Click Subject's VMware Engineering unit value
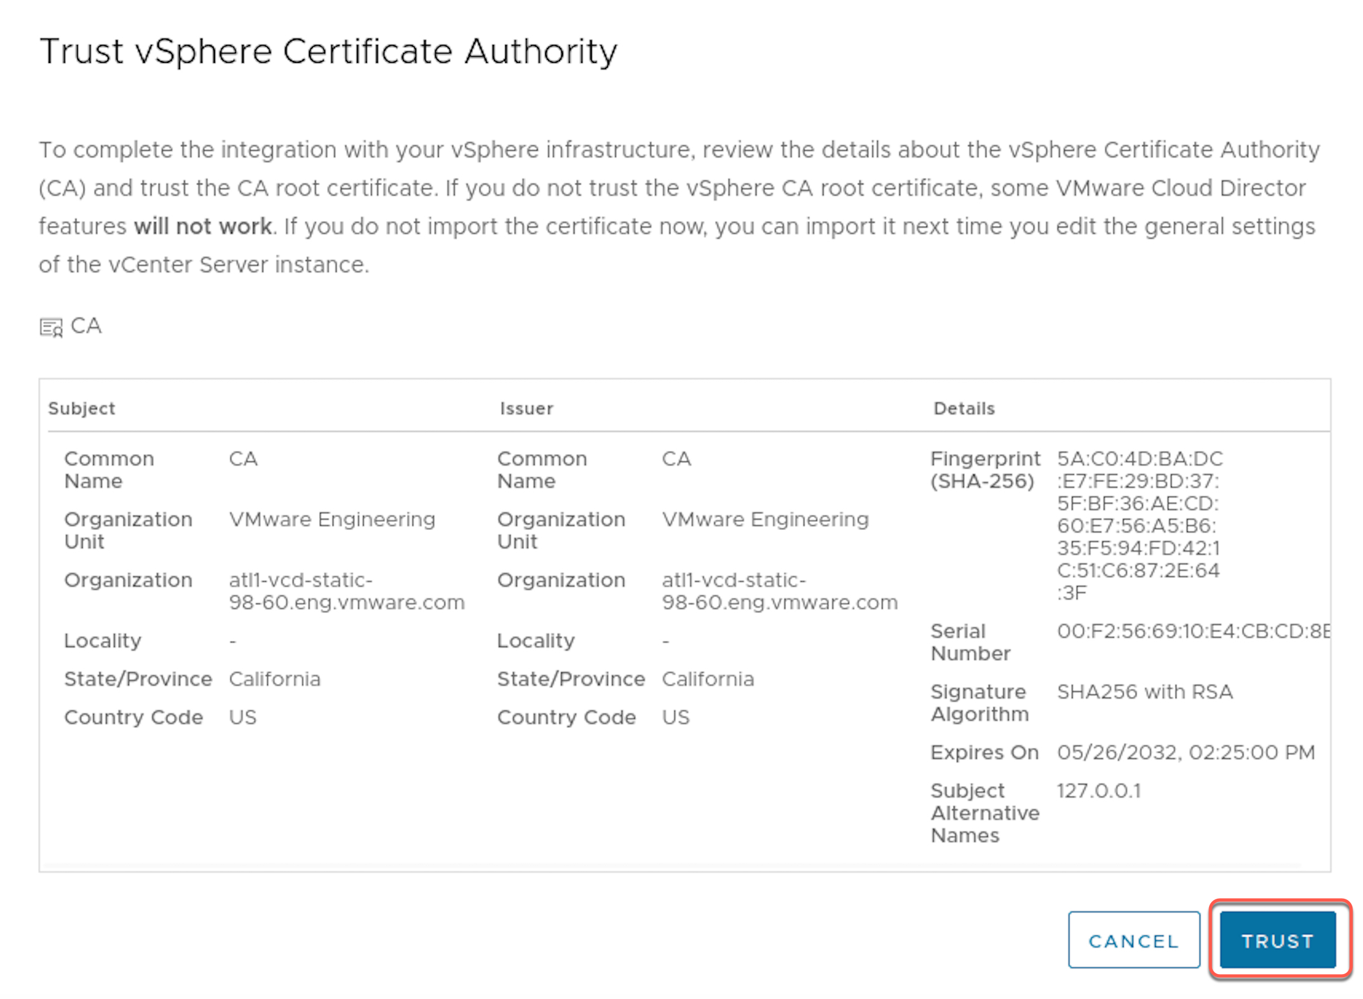Screen dimensions: 1363x999 point(331,519)
